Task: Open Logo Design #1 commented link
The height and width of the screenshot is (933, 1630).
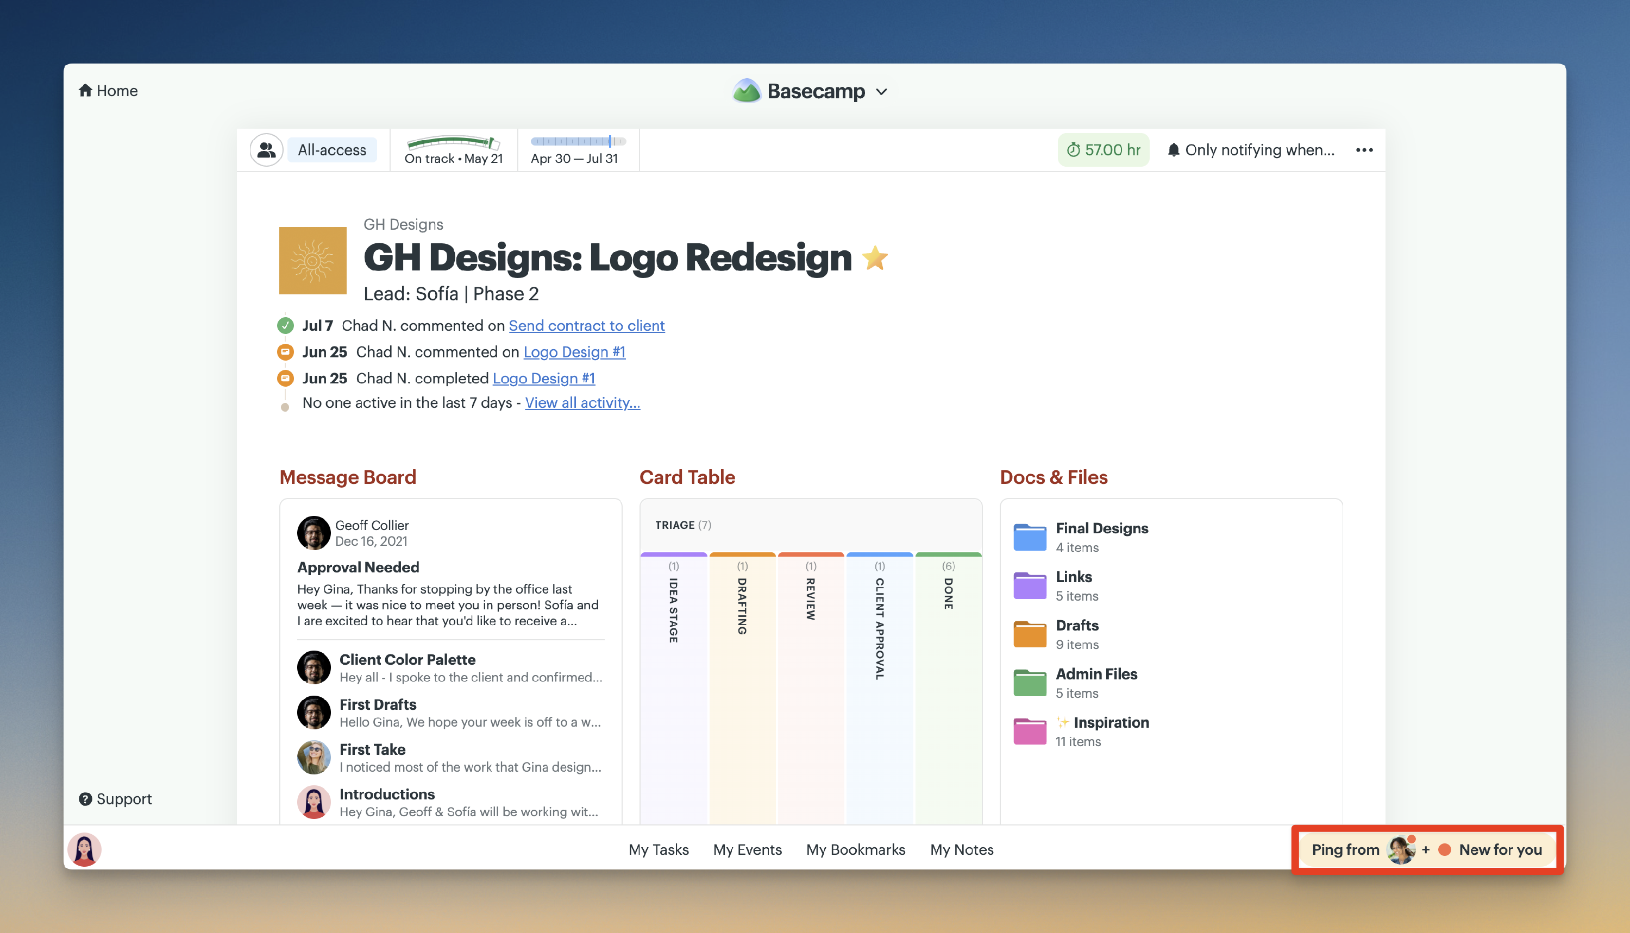Action: 574,352
